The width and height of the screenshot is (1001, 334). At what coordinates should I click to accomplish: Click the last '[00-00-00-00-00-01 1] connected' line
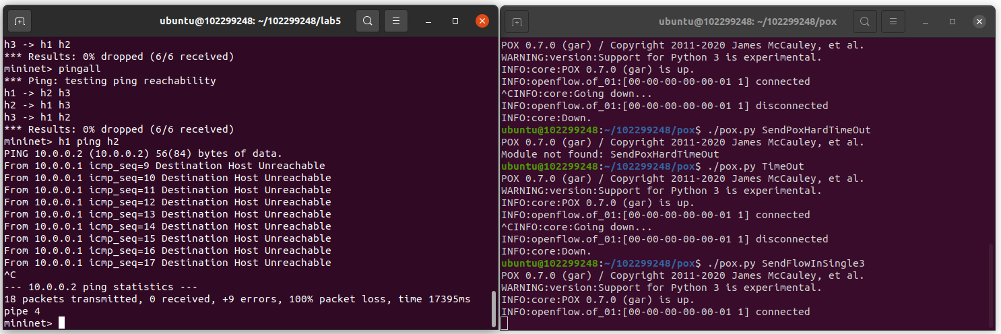(656, 312)
